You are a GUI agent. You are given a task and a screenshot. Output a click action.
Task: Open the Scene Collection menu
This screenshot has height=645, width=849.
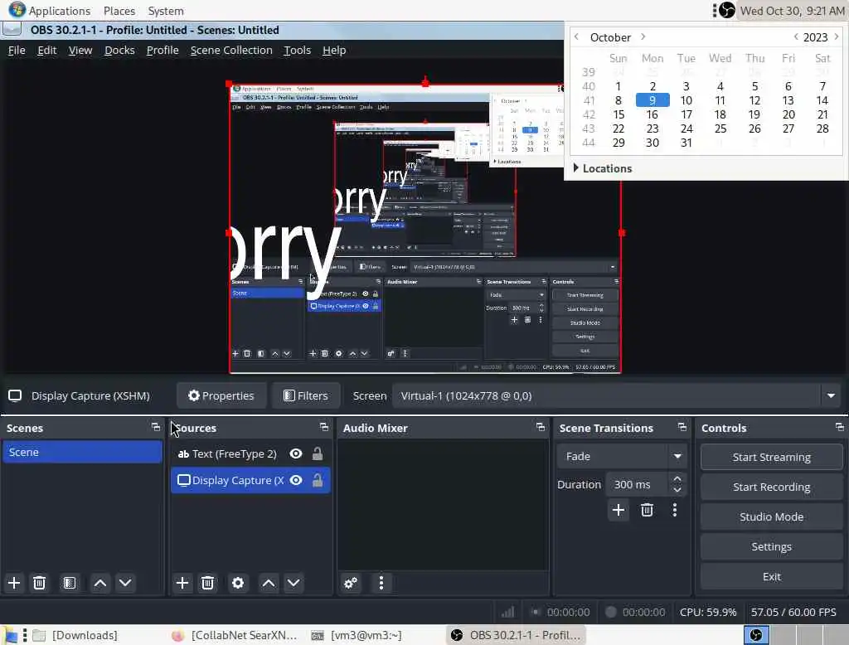coord(231,51)
